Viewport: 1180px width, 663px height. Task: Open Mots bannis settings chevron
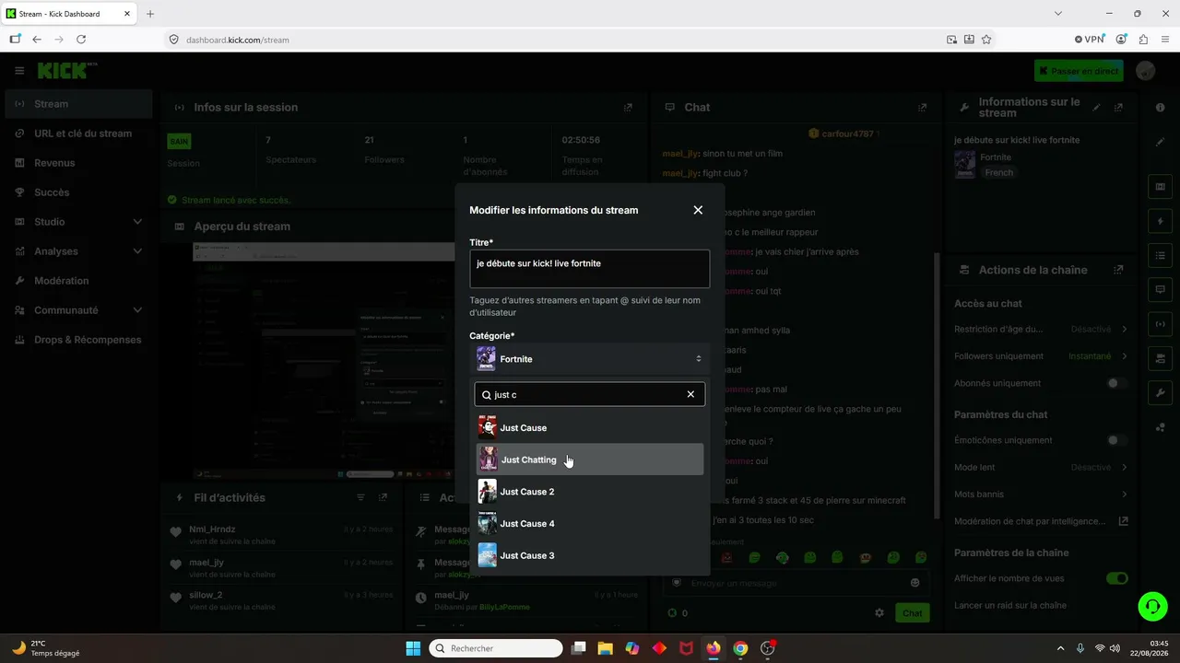1125,494
